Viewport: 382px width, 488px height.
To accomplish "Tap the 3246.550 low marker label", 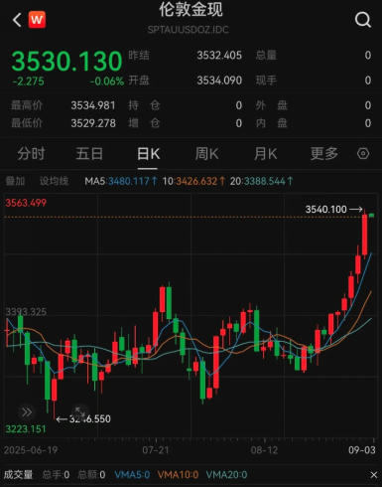I will [x=89, y=419].
